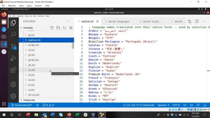The width and height of the screenshot is (210, 118).
Task: Click the line with French = "Français"
Action: pos(104,78)
